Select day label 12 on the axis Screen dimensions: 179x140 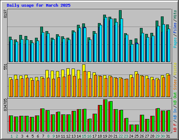coord(68,136)
